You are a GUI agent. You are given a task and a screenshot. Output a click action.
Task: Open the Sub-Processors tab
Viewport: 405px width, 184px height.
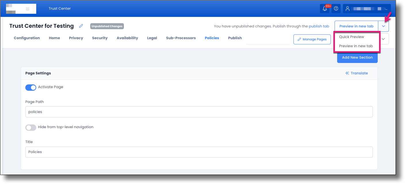pos(181,38)
